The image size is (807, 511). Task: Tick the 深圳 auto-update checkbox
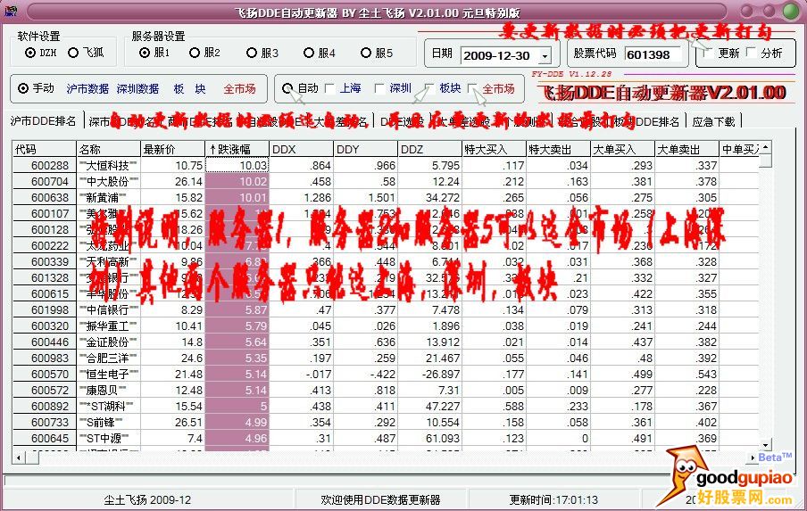tap(379, 88)
